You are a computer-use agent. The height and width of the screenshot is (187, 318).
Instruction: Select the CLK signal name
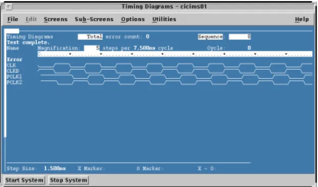pyautogui.click(x=11, y=66)
